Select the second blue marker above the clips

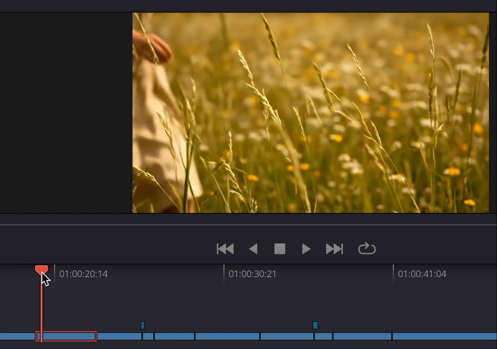[x=315, y=325]
